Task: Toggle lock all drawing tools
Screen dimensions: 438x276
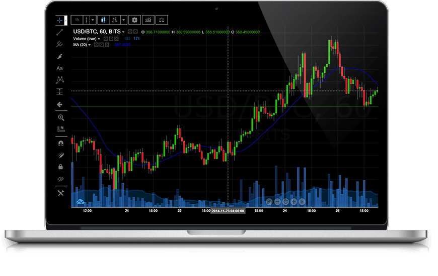Action: [x=60, y=167]
